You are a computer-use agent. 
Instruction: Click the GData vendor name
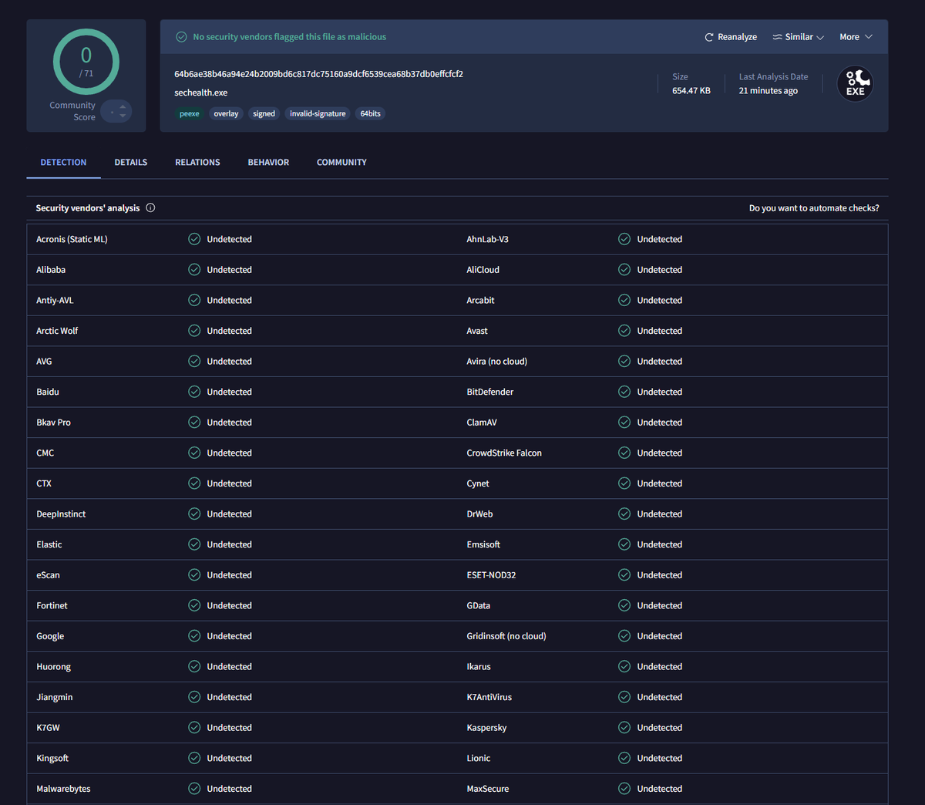coord(478,605)
